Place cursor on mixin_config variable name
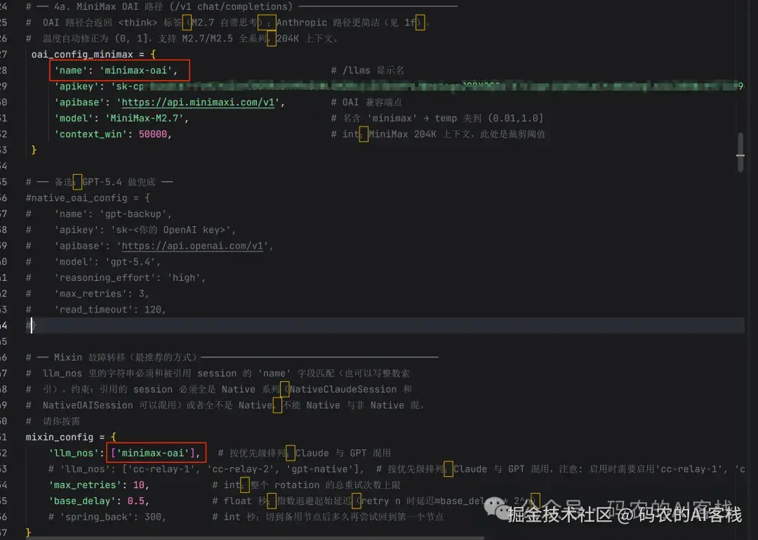The image size is (758, 540). point(60,437)
